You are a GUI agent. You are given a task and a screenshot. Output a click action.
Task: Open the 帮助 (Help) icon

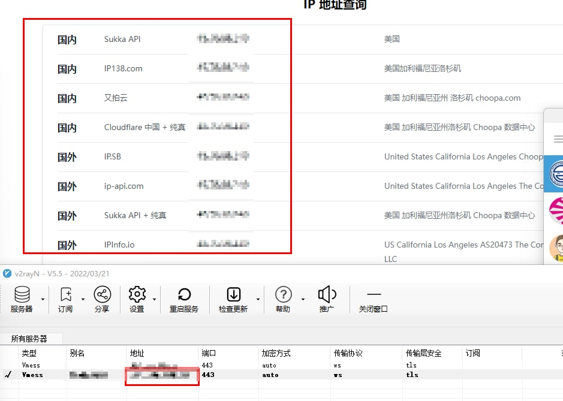click(x=283, y=295)
